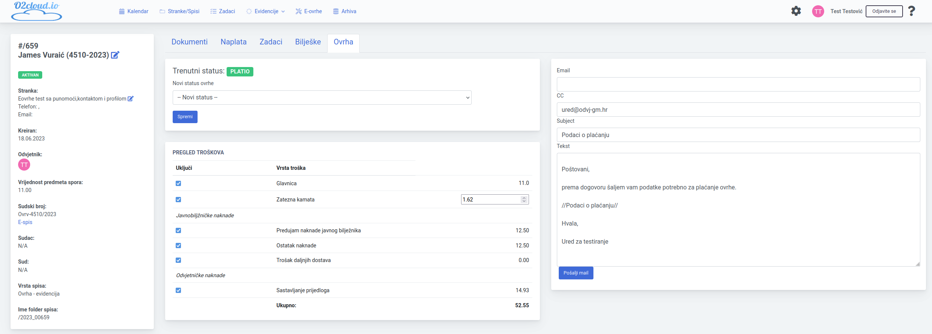Click the Odvjetnik TT avatar in sidebar
The image size is (932, 334).
24,165
